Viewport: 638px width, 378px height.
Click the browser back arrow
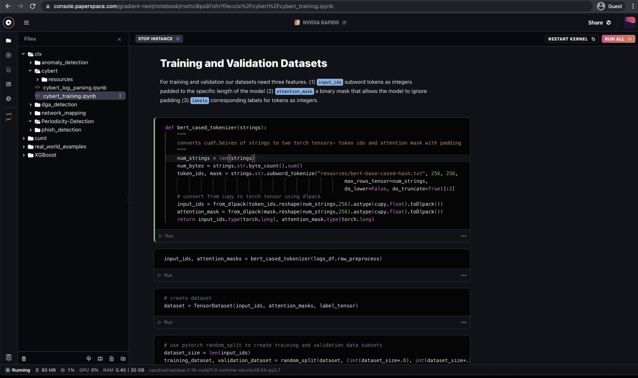pos(8,6)
